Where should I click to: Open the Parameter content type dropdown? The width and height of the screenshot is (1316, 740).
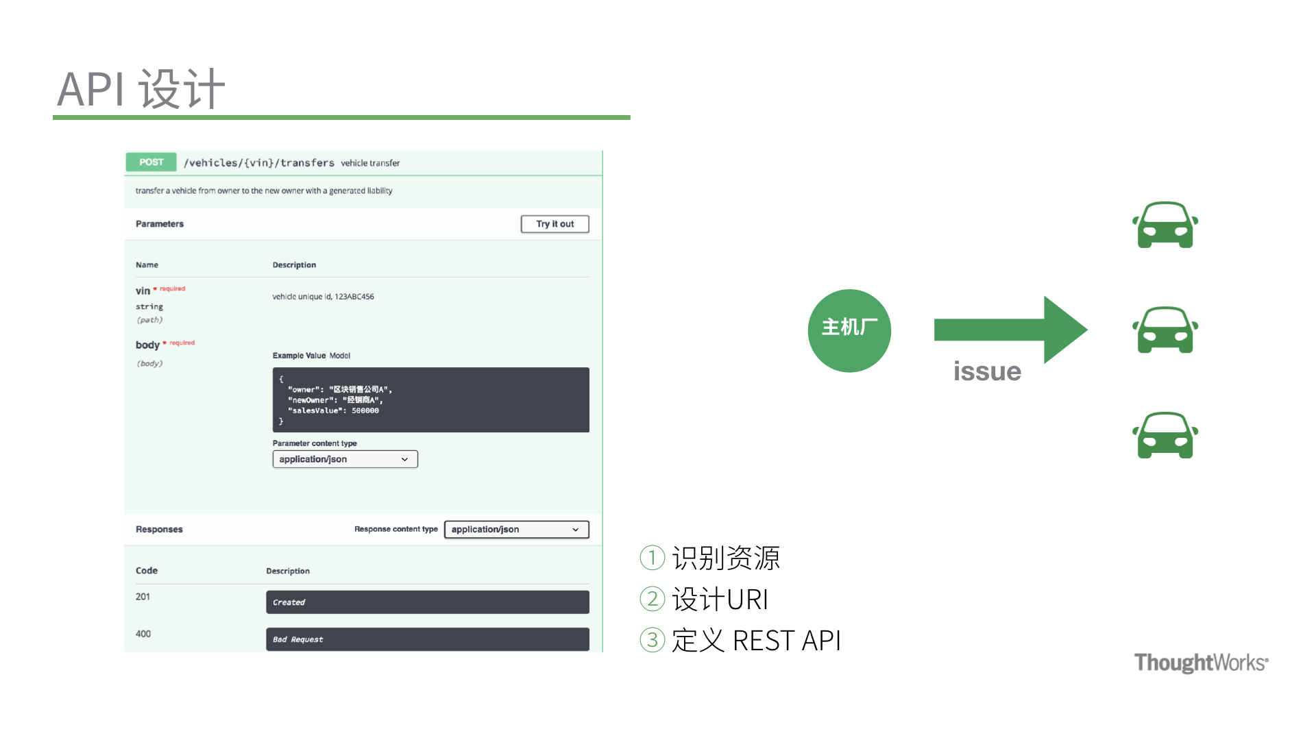click(345, 459)
